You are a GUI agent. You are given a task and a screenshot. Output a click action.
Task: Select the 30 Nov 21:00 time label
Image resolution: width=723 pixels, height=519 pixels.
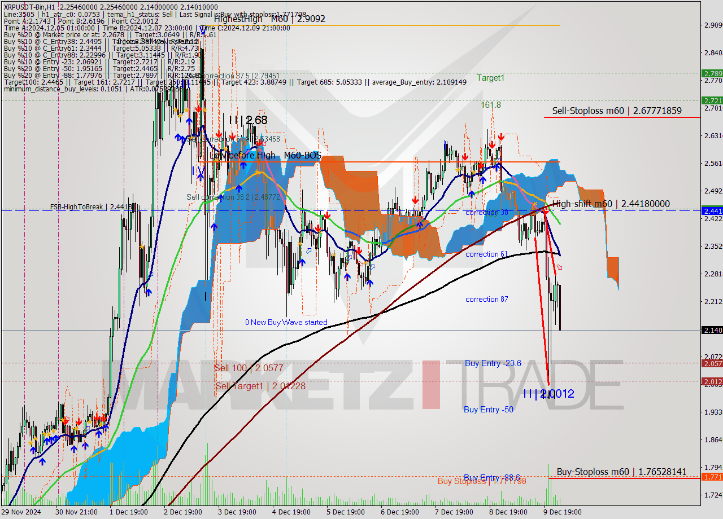[x=75, y=512]
